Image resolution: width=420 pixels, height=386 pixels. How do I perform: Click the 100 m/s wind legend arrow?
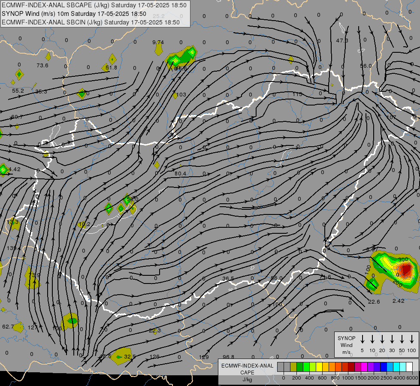(412, 339)
